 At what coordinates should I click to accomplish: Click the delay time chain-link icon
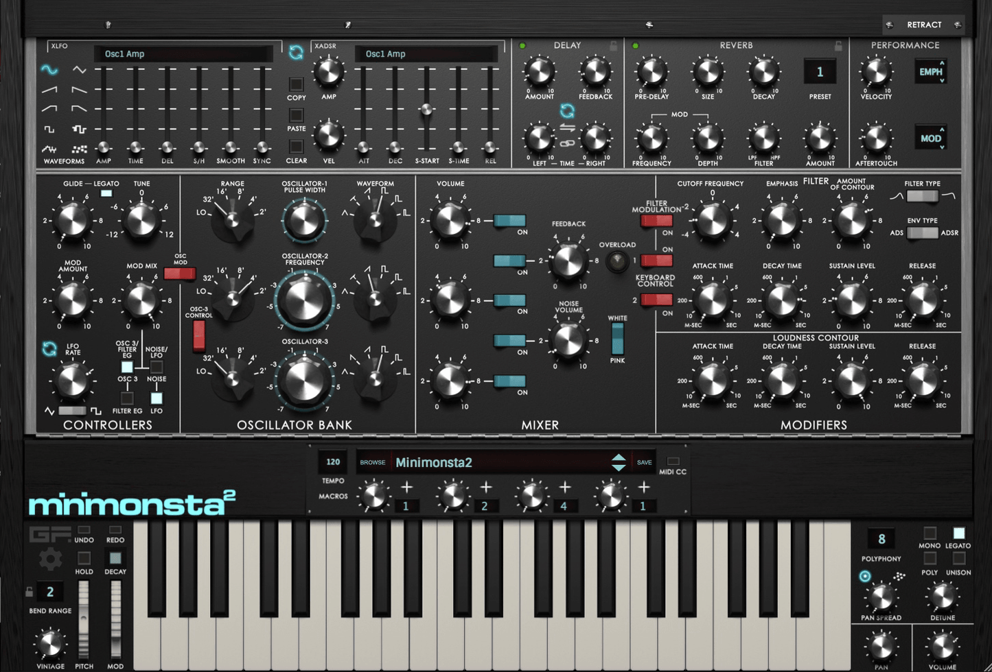pos(567,143)
